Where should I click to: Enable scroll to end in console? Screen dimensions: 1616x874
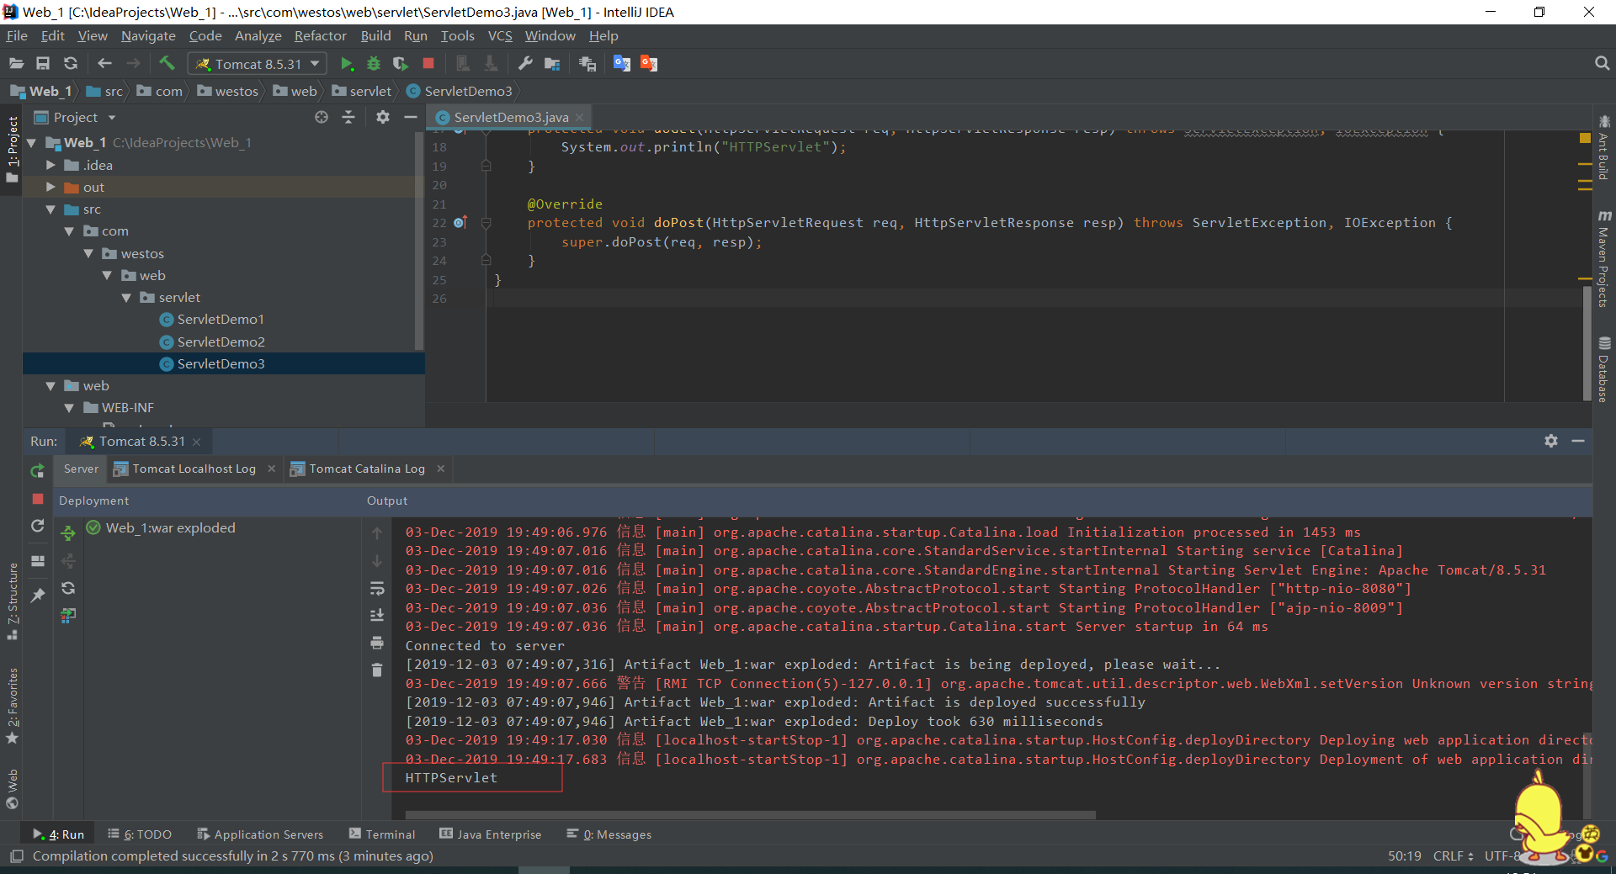[376, 615]
